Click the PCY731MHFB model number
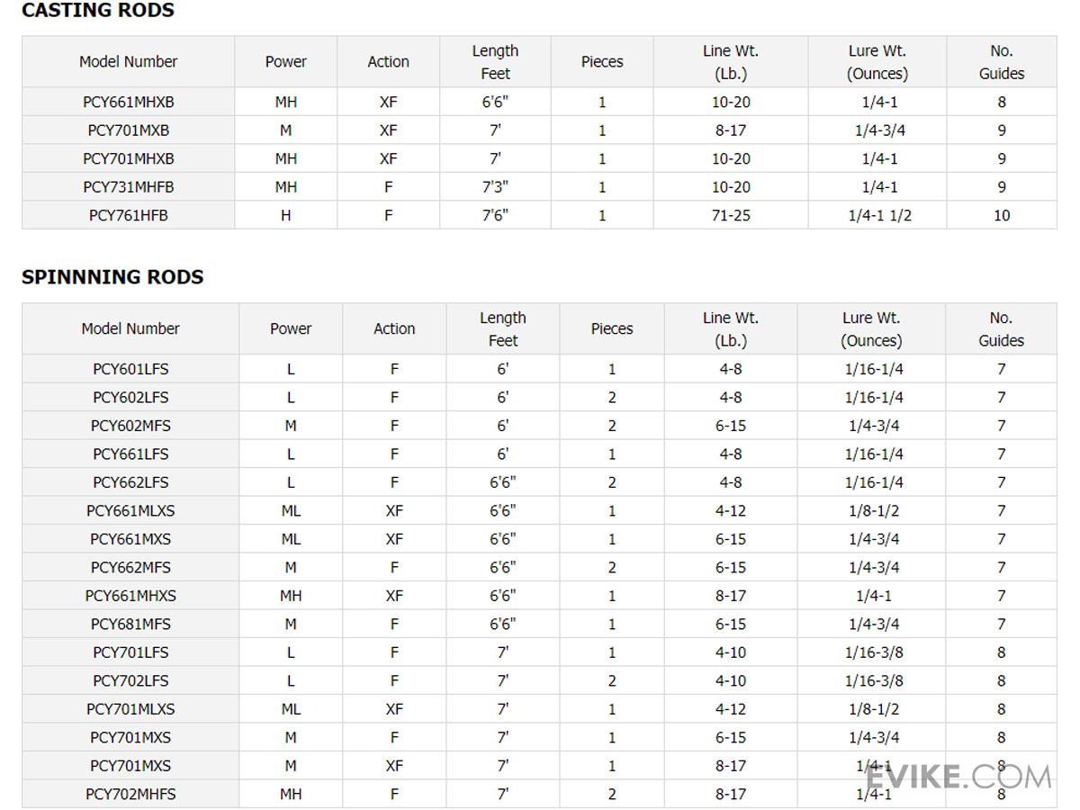This screenshot has width=1080, height=810. pos(129,187)
